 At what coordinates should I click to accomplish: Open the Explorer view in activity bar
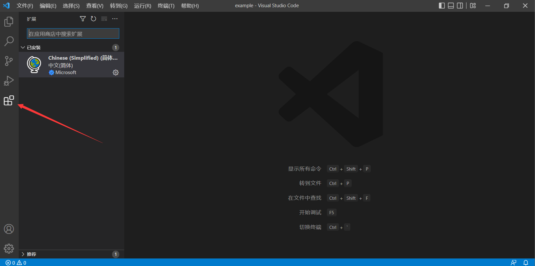click(9, 22)
